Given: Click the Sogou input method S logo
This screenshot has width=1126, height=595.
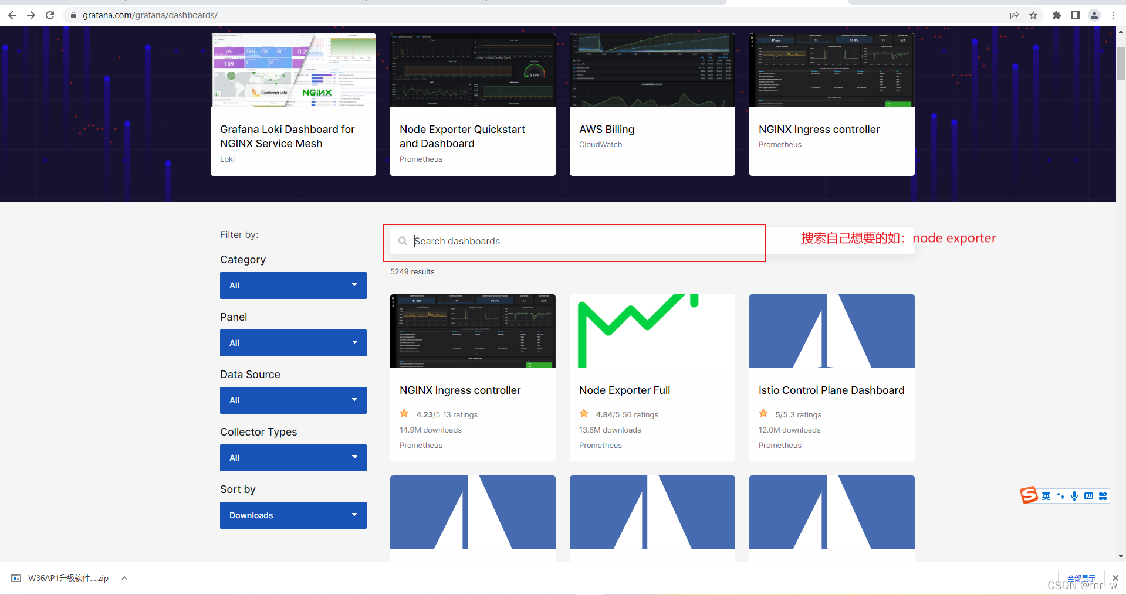Looking at the screenshot, I should click(1029, 495).
